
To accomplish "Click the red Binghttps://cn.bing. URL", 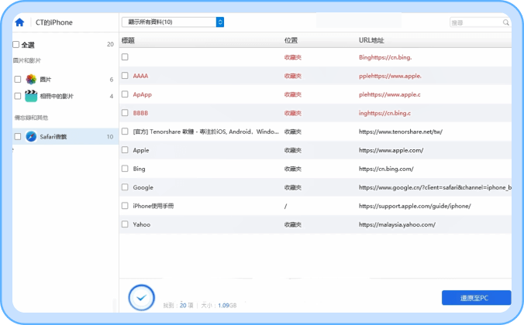I will tap(385, 57).
